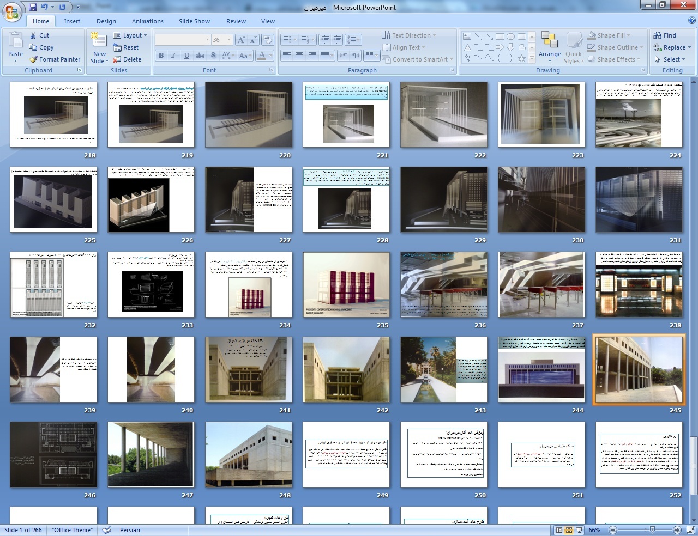Expand the shapes gallery More button

(532, 59)
